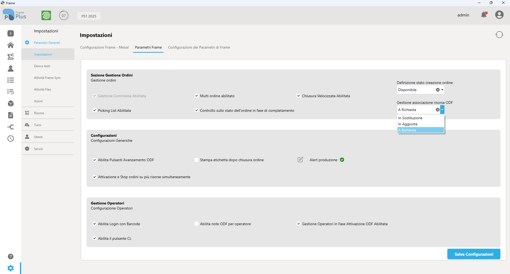510x274 pixels.
Task: Click the Frame Plus logo
Action: [x=15, y=15]
